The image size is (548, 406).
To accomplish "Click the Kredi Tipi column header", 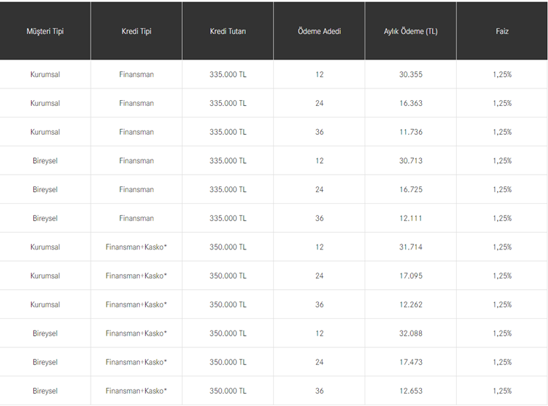I will (136, 32).
